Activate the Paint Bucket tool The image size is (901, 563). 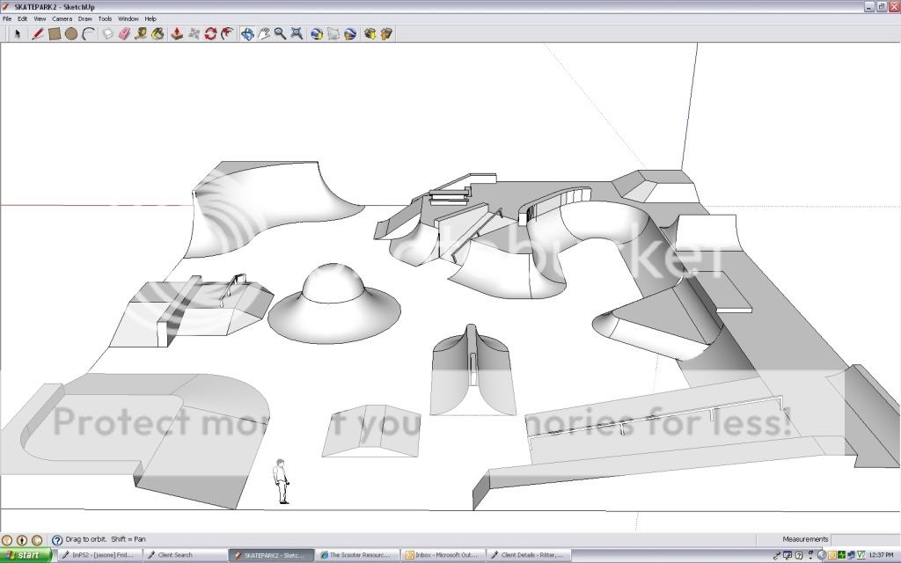pos(157,34)
